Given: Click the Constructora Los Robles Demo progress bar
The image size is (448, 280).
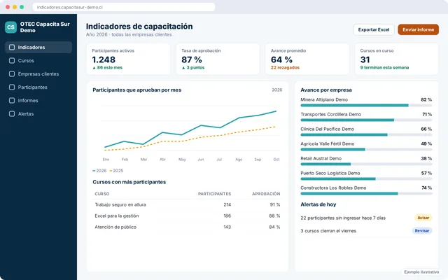Looking at the screenshot, I should 366,193.
